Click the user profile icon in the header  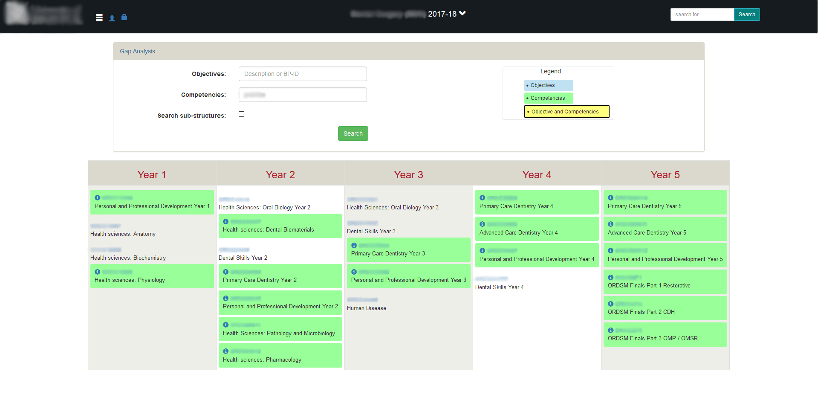click(112, 18)
